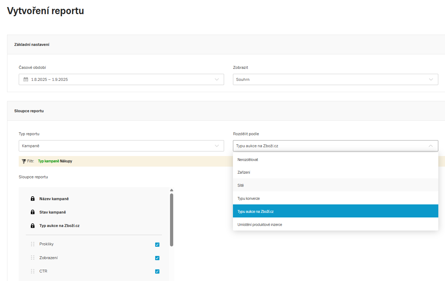Click lock icon beside Typ aukce na Zboží.cz

(x=33, y=226)
